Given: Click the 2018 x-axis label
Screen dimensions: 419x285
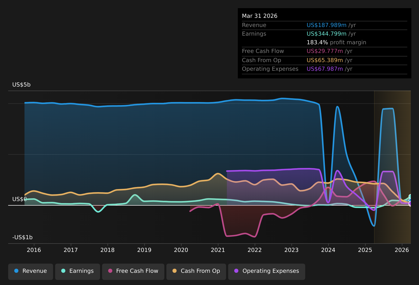Looking at the screenshot, I should click(x=107, y=250).
